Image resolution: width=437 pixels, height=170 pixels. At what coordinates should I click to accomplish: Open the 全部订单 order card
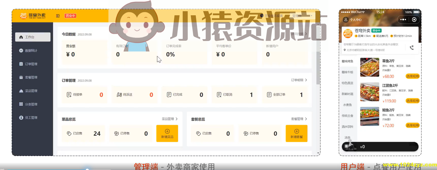point(285,95)
